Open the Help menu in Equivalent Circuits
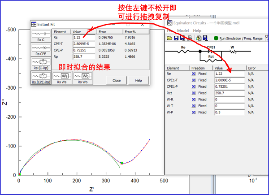This screenshot has height=195, width=269. (x=197, y=30)
